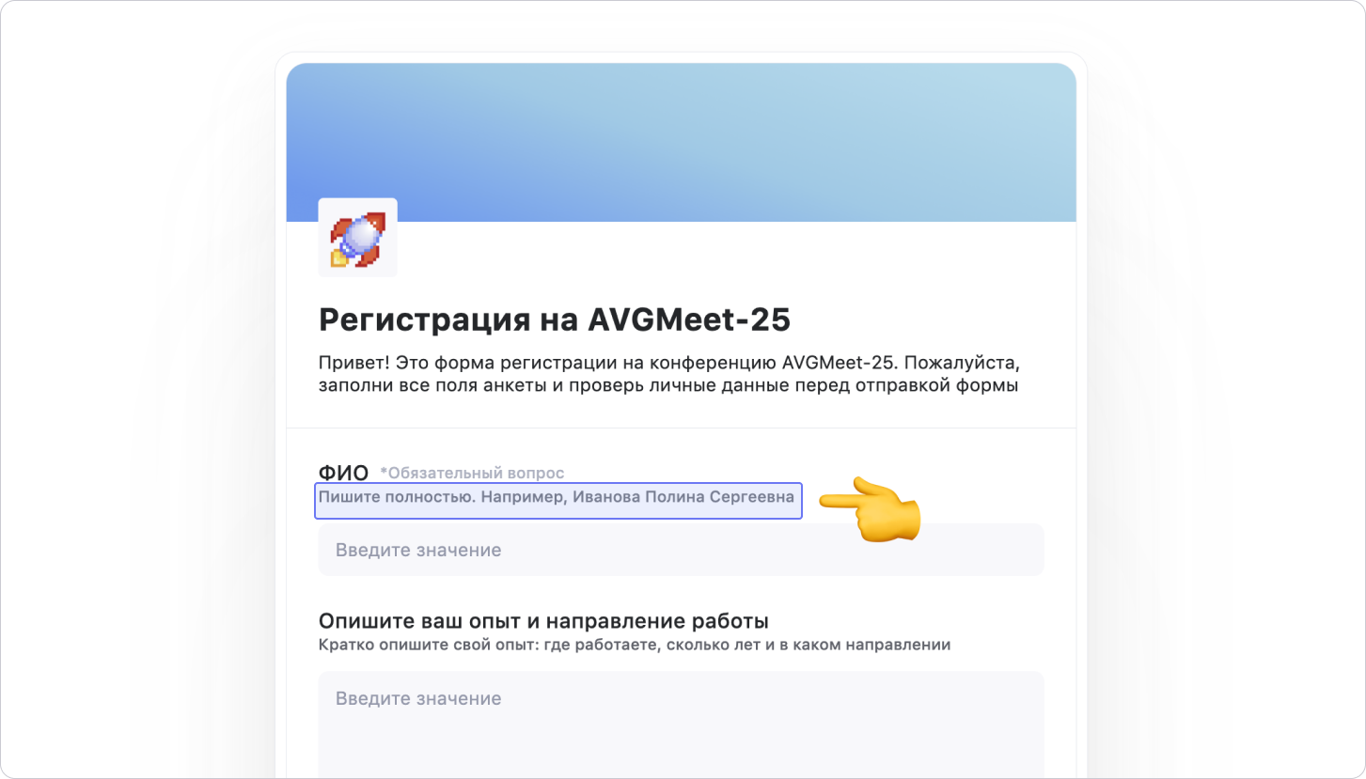Click the Введите значение placeholder in the experience box

pyautogui.click(x=418, y=698)
